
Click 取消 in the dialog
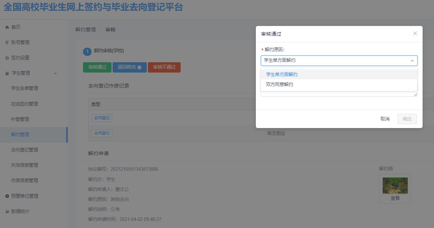385,119
